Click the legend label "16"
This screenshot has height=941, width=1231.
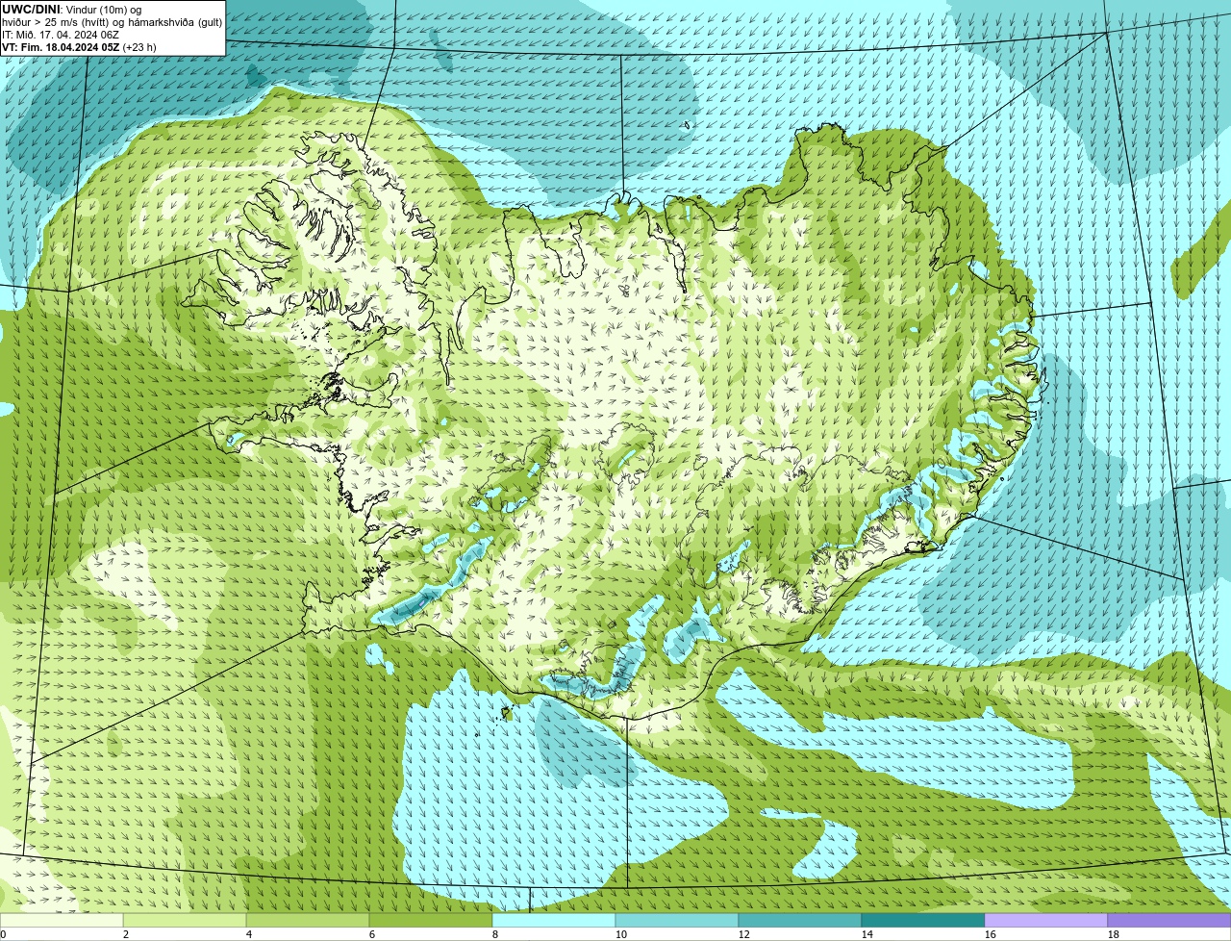click(x=991, y=934)
